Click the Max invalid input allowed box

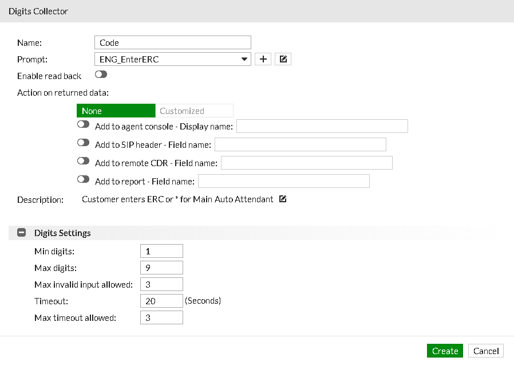point(161,284)
